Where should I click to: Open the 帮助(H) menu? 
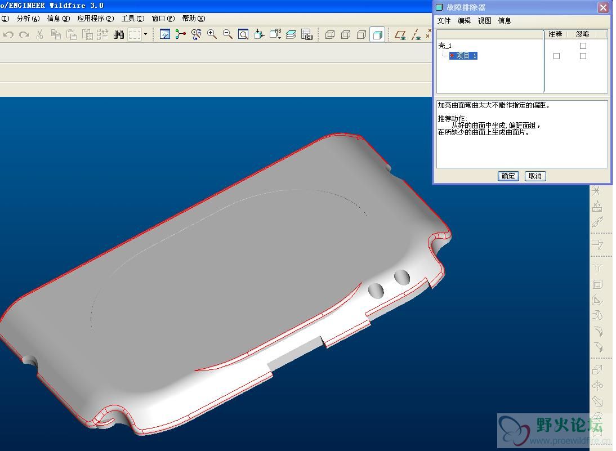pyautogui.click(x=194, y=19)
